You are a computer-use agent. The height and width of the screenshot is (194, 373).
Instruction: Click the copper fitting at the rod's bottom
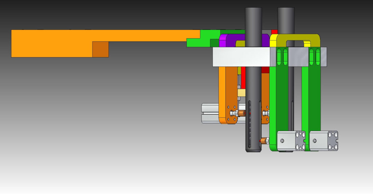click(264, 141)
